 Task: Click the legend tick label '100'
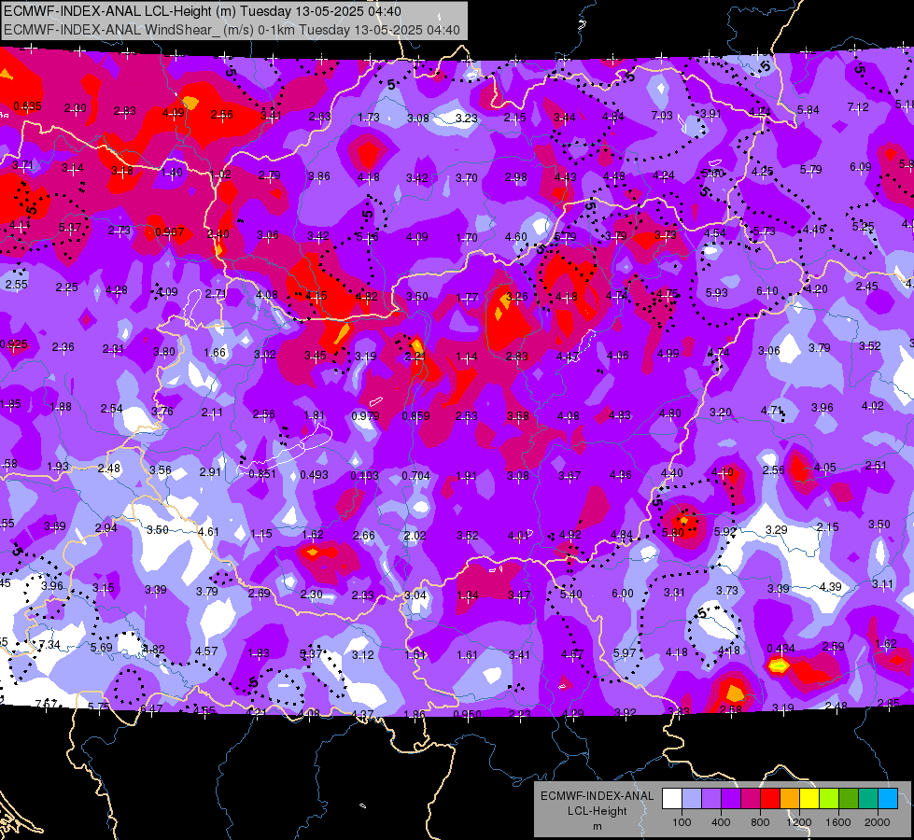[x=682, y=822]
